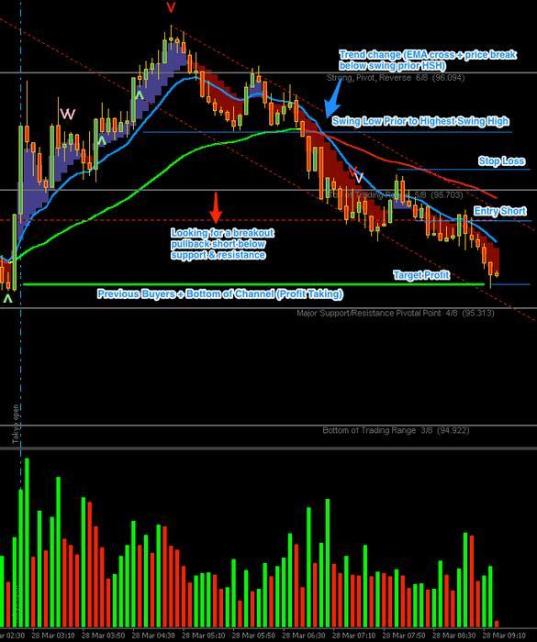This screenshot has width=537, height=642.
Task: Click the '28 Mar 09:10' time axis label
Action: tap(505, 636)
